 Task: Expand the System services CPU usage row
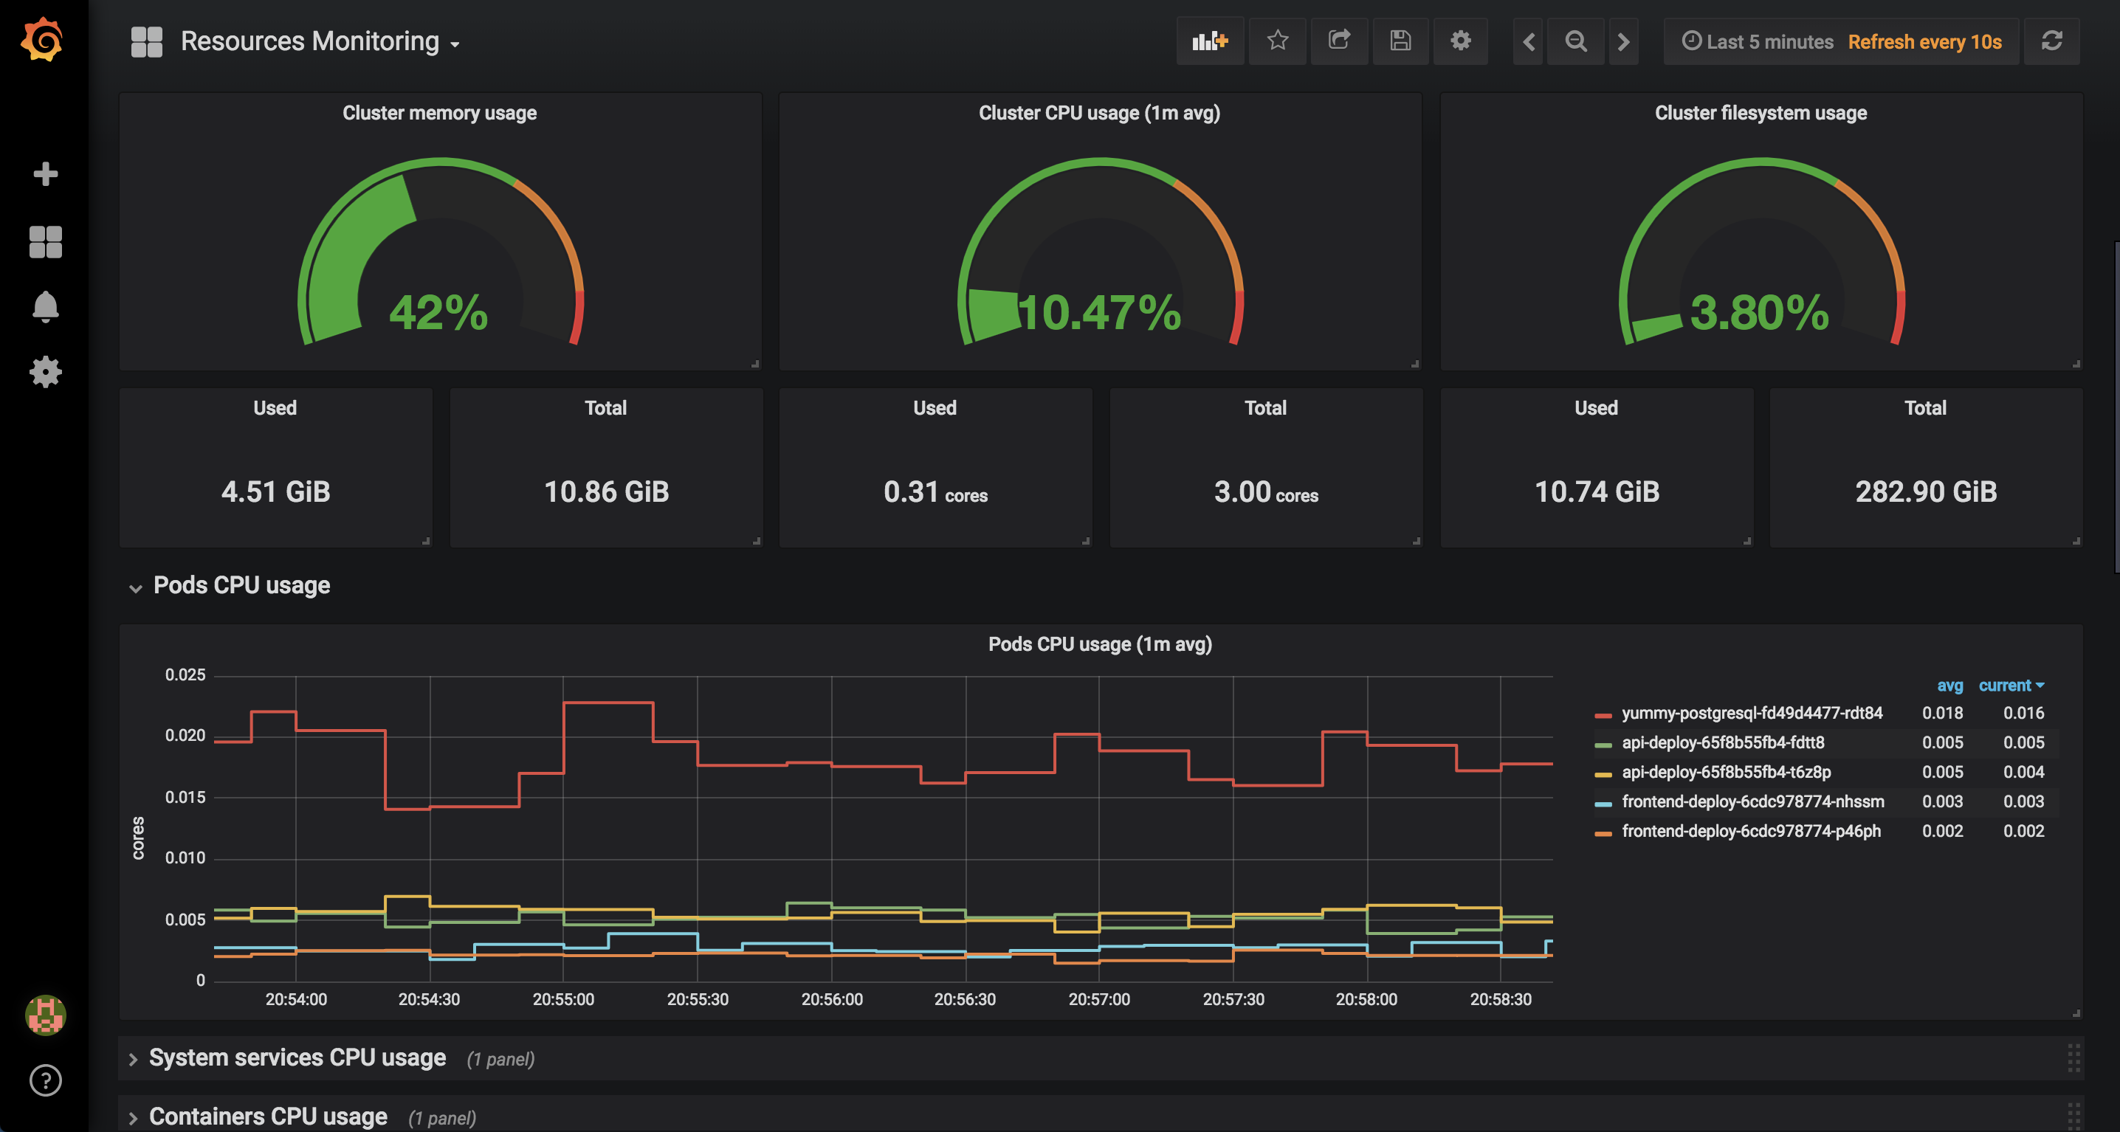click(x=297, y=1058)
